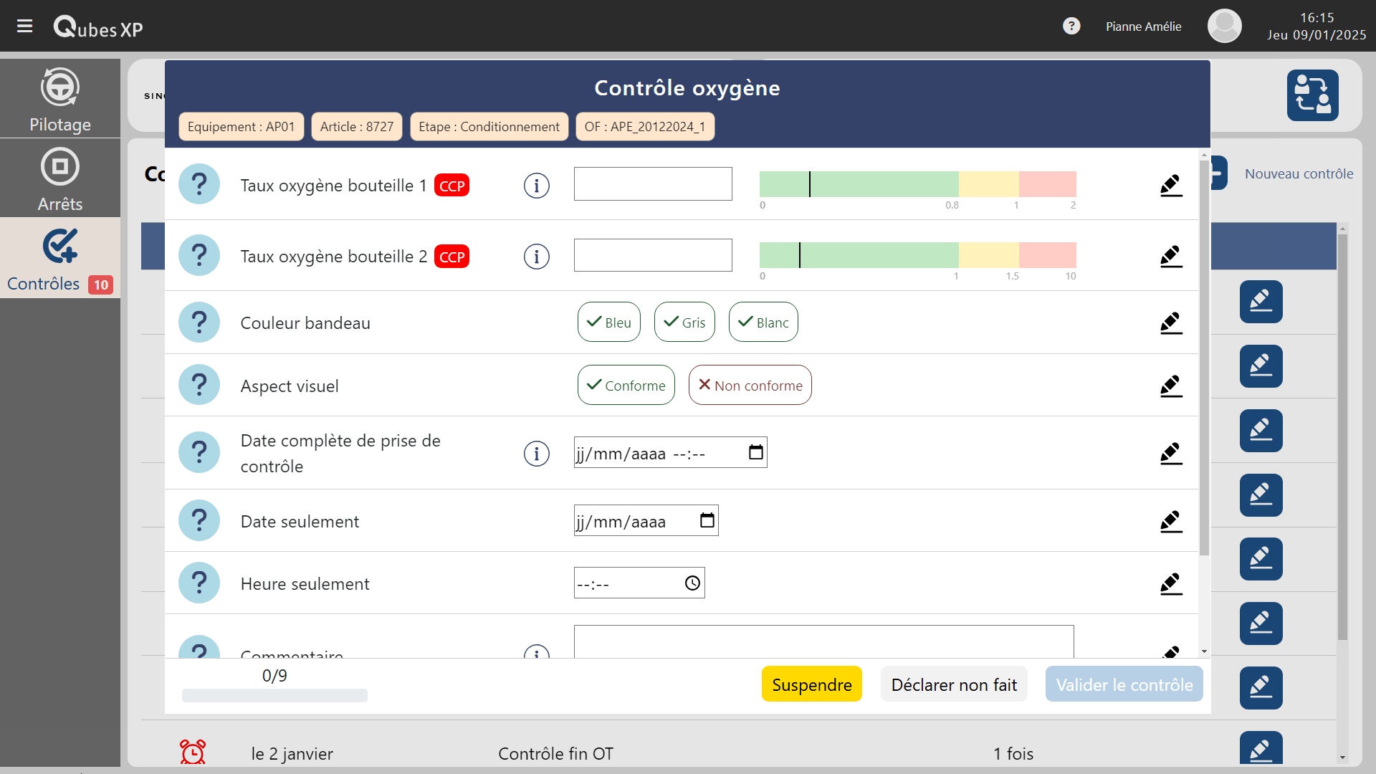Go to Pilotage in sidebar
Screen dimensions: 1376x774
pos(60,100)
